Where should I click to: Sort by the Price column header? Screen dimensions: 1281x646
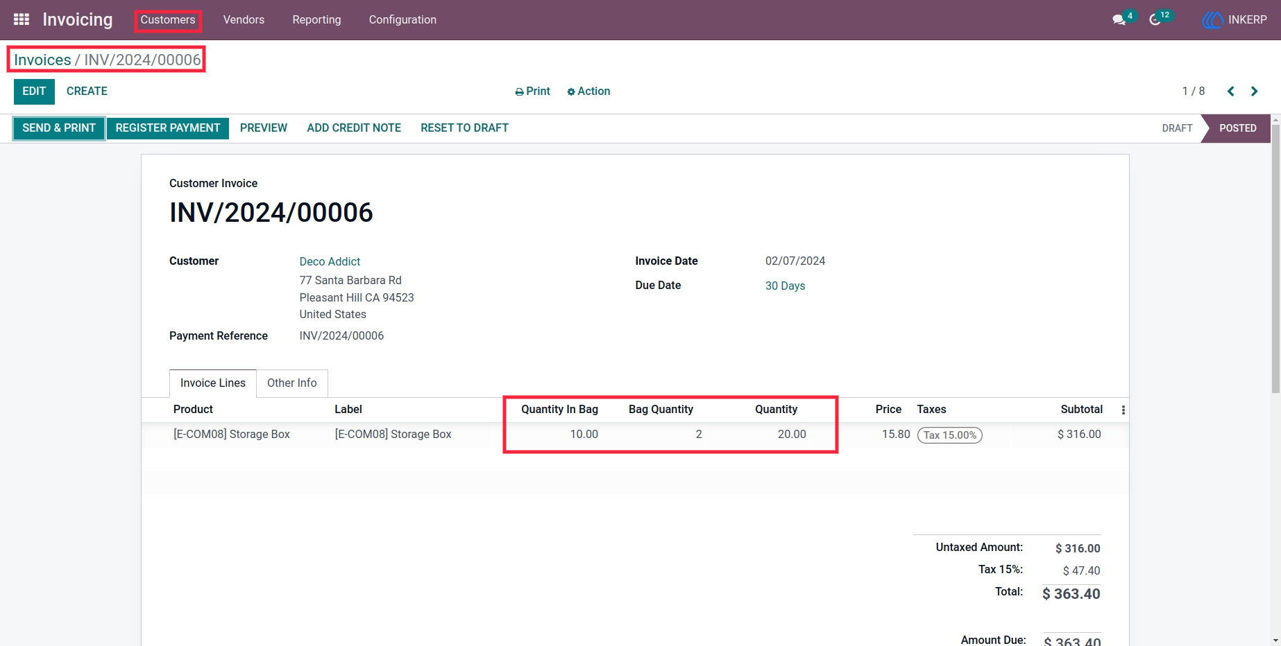888,410
